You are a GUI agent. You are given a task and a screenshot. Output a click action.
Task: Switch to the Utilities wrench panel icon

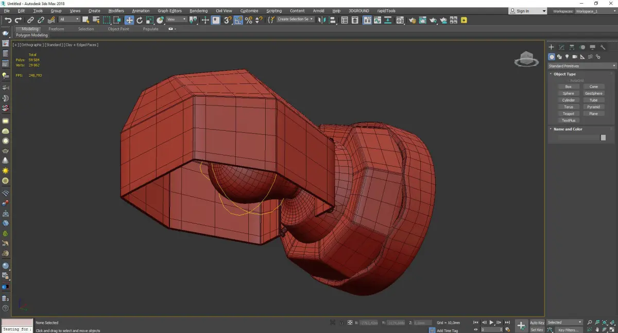603,47
